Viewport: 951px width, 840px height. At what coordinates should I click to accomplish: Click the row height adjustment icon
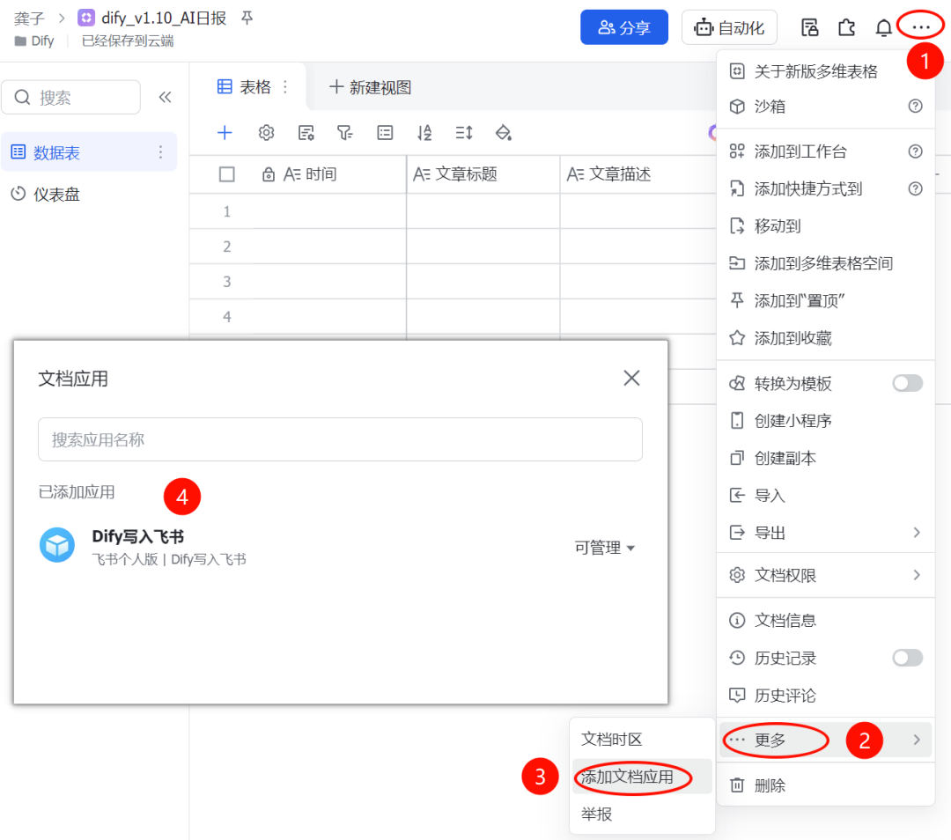click(464, 132)
